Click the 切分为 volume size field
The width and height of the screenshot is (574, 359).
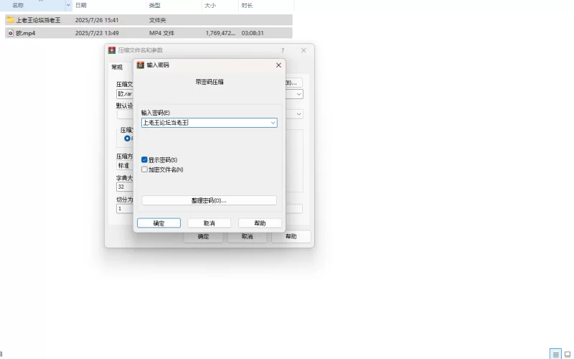(125, 208)
